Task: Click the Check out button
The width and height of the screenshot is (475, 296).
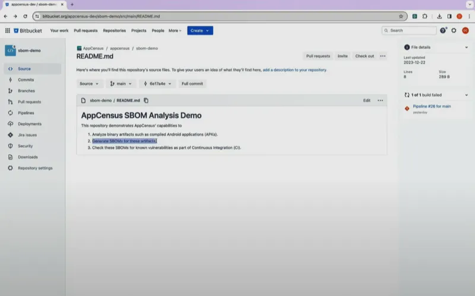Action: [x=365, y=56]
